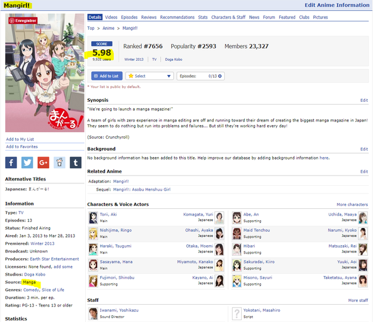
Task: Click the Google+ share icon
Action: (43, 162)
